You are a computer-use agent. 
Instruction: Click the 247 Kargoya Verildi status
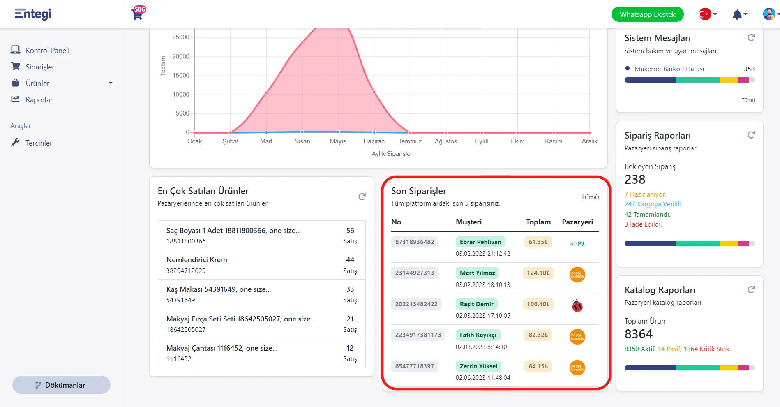653,204
